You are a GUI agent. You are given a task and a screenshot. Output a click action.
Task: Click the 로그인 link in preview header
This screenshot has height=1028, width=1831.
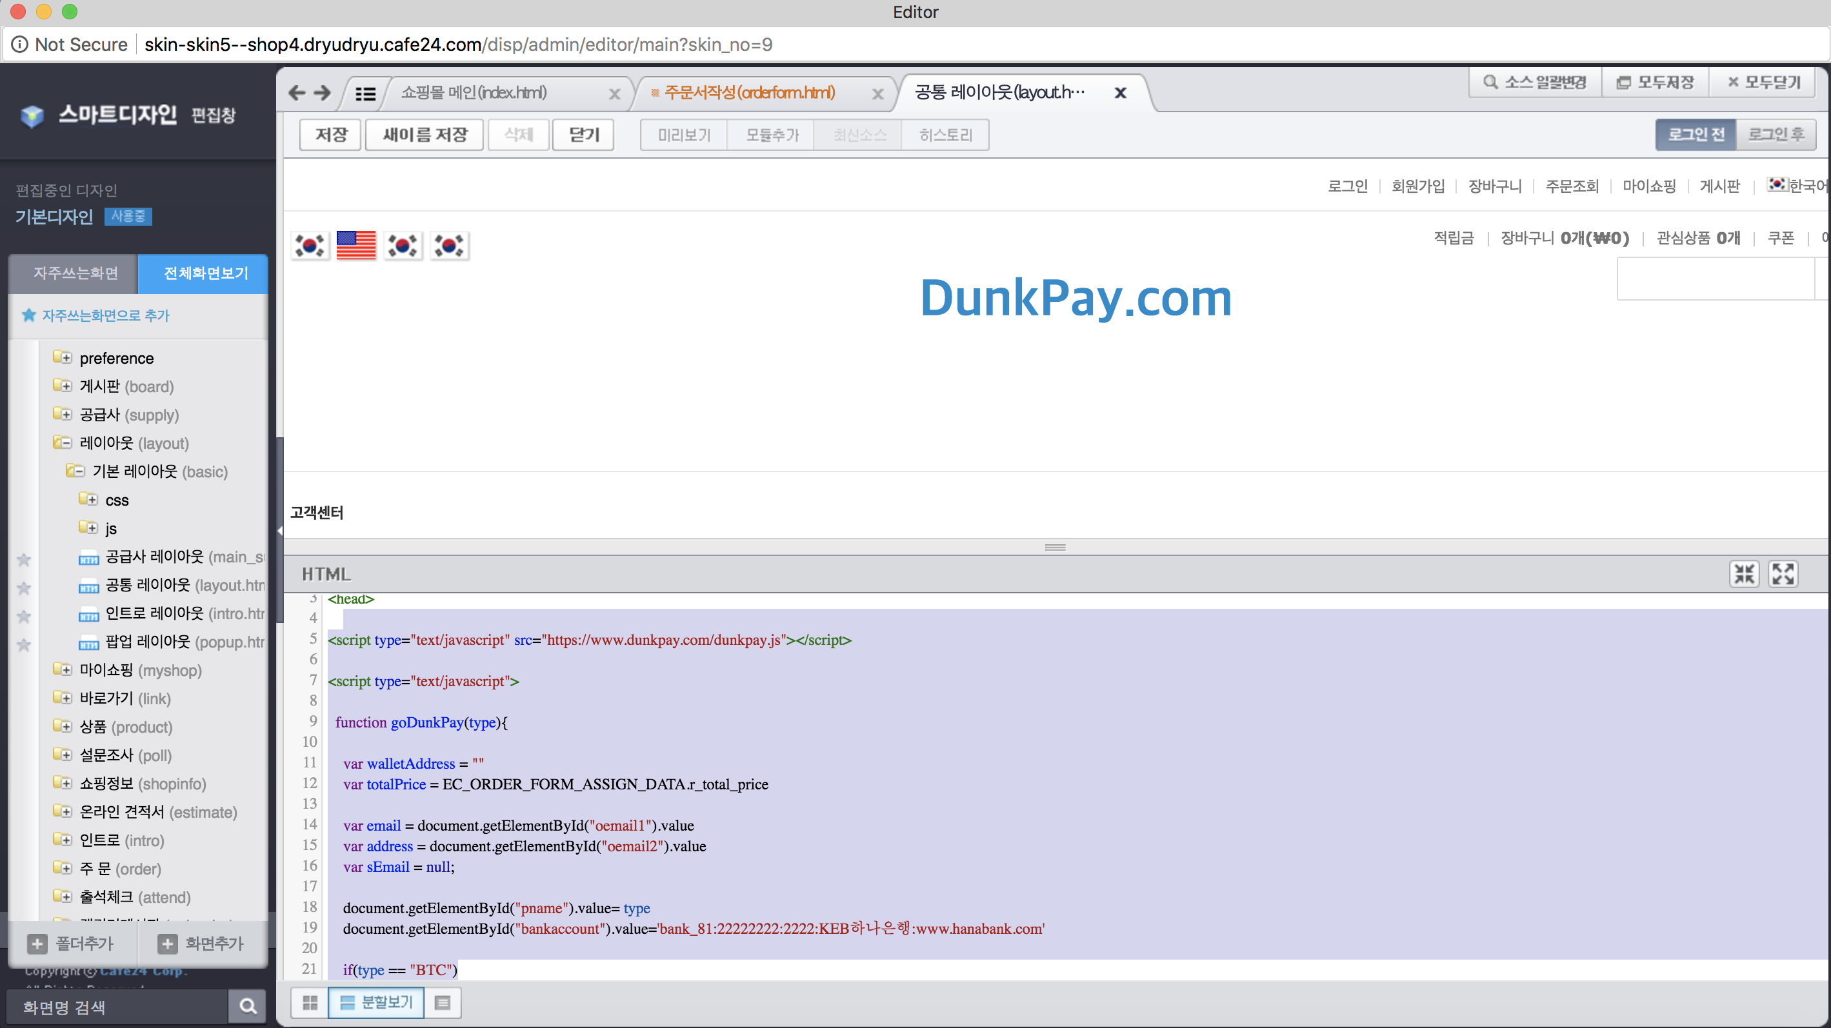pos(1348,186)
